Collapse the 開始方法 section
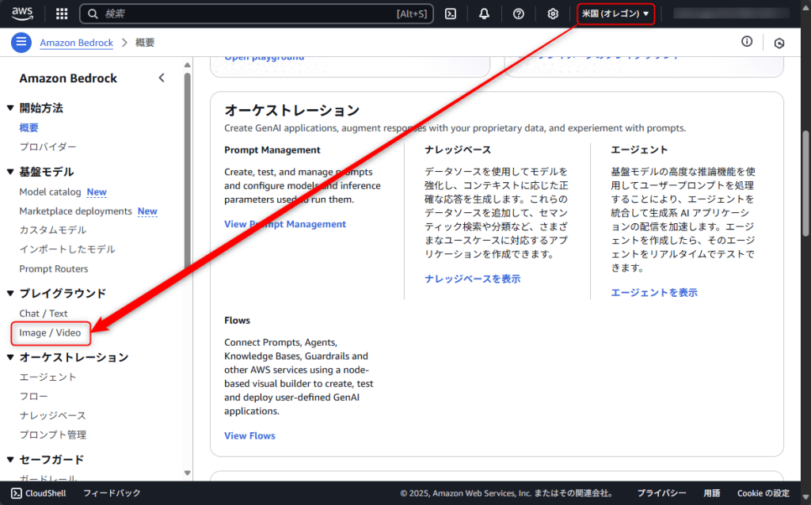 click(10, 108)
